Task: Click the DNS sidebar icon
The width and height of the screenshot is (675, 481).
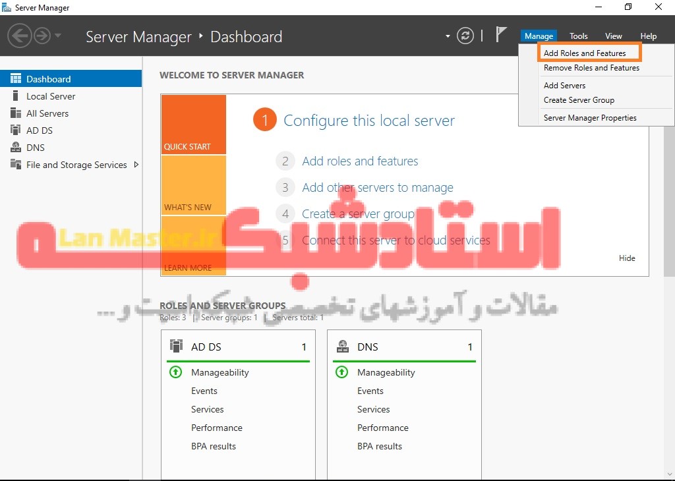Action: coord(16,147)
